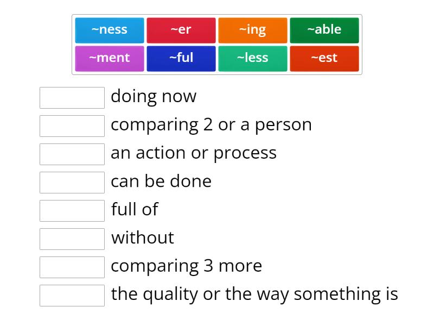Viewport: 434px width, 326px height.
Task: Click the answer box beside 'full of'
Action: (x=72, y=211)
